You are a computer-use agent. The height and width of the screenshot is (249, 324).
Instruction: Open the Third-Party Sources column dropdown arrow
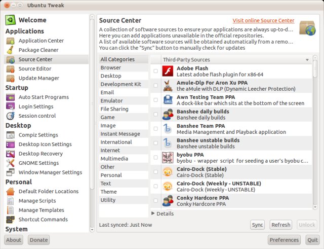[307, 60]
